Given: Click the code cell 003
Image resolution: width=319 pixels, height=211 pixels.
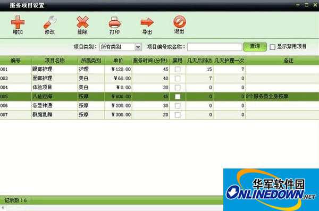Looking at the screenshot, I should [x=15, y=78].
